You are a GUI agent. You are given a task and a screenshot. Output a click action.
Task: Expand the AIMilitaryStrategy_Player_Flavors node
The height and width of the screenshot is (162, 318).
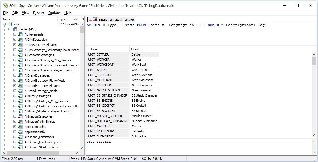pyautogui.click(x=15, y=111)
